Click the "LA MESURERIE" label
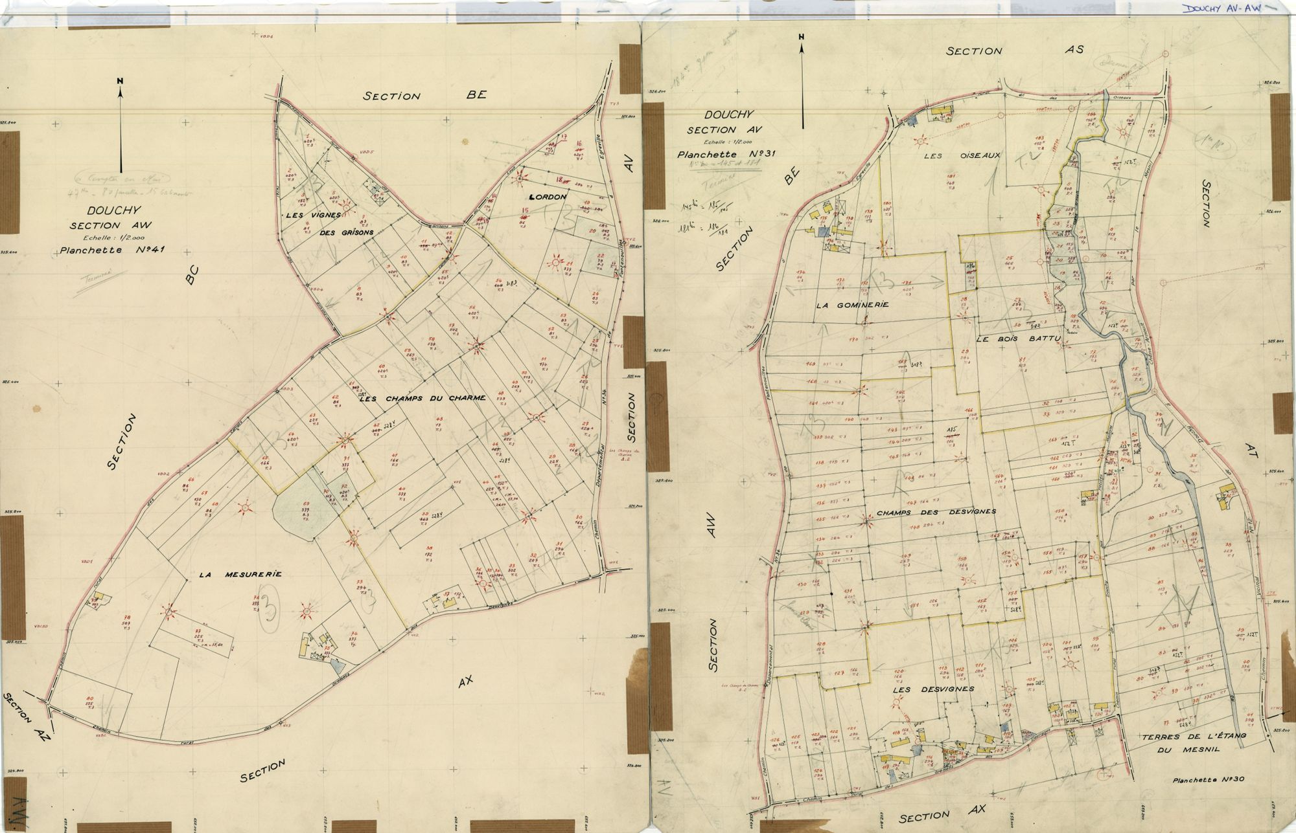Viewport: 1296px width, 833px height. point(240,574)
